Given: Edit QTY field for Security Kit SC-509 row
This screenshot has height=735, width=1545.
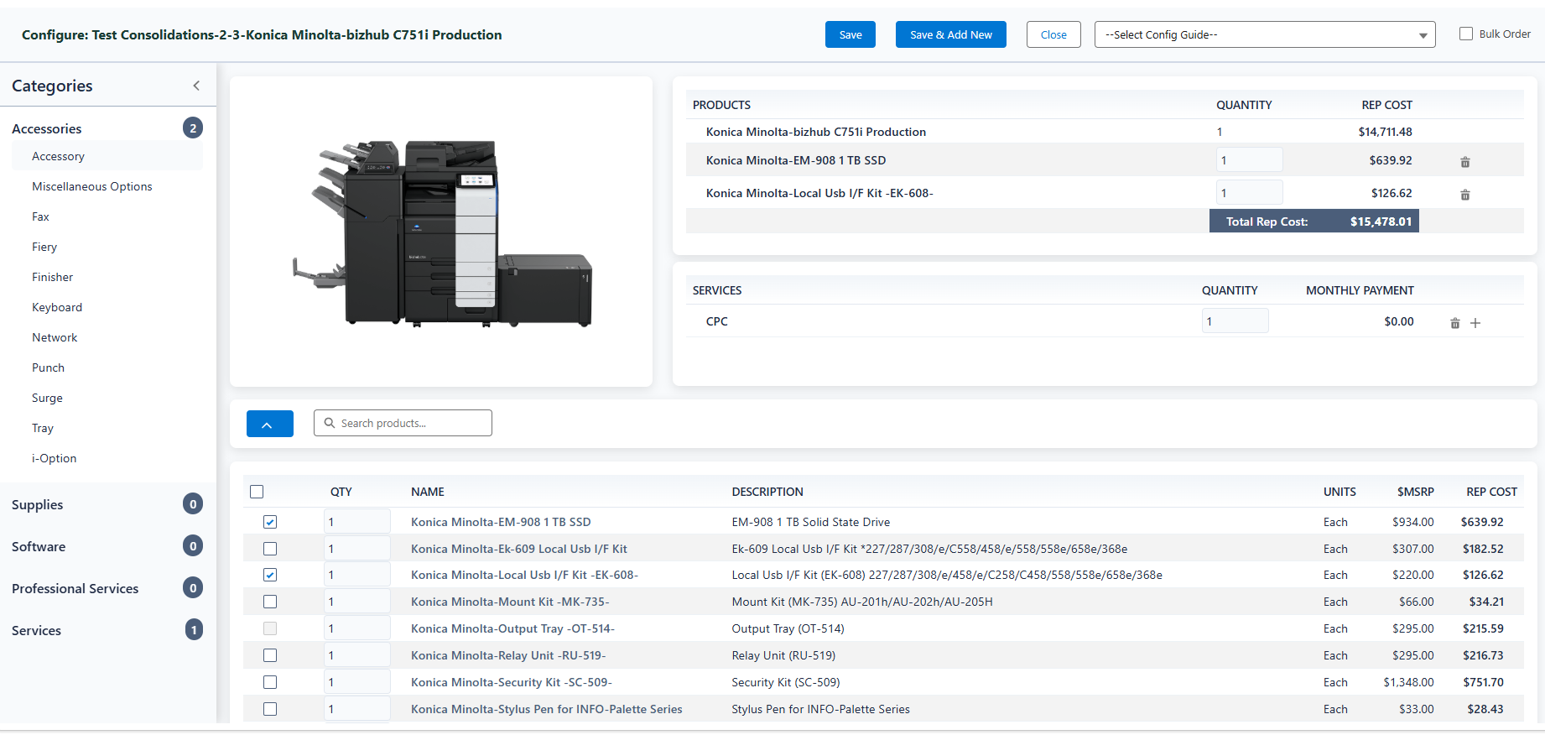Looking at the screenshot, I should click(357, 682).
